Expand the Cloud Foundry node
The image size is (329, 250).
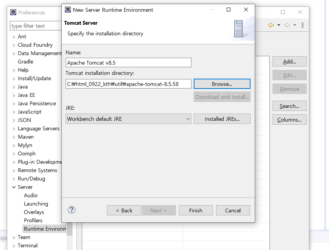14,45
